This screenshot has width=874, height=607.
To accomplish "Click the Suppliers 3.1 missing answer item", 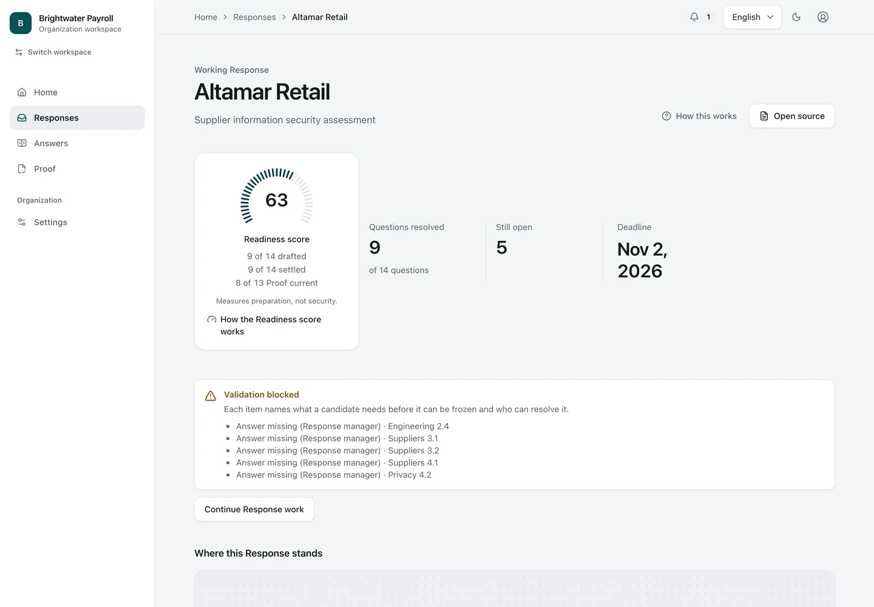I will click(x=337, y=438).
